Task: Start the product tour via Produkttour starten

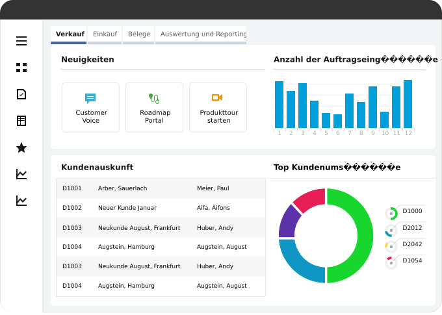Action: click(218, 107)
